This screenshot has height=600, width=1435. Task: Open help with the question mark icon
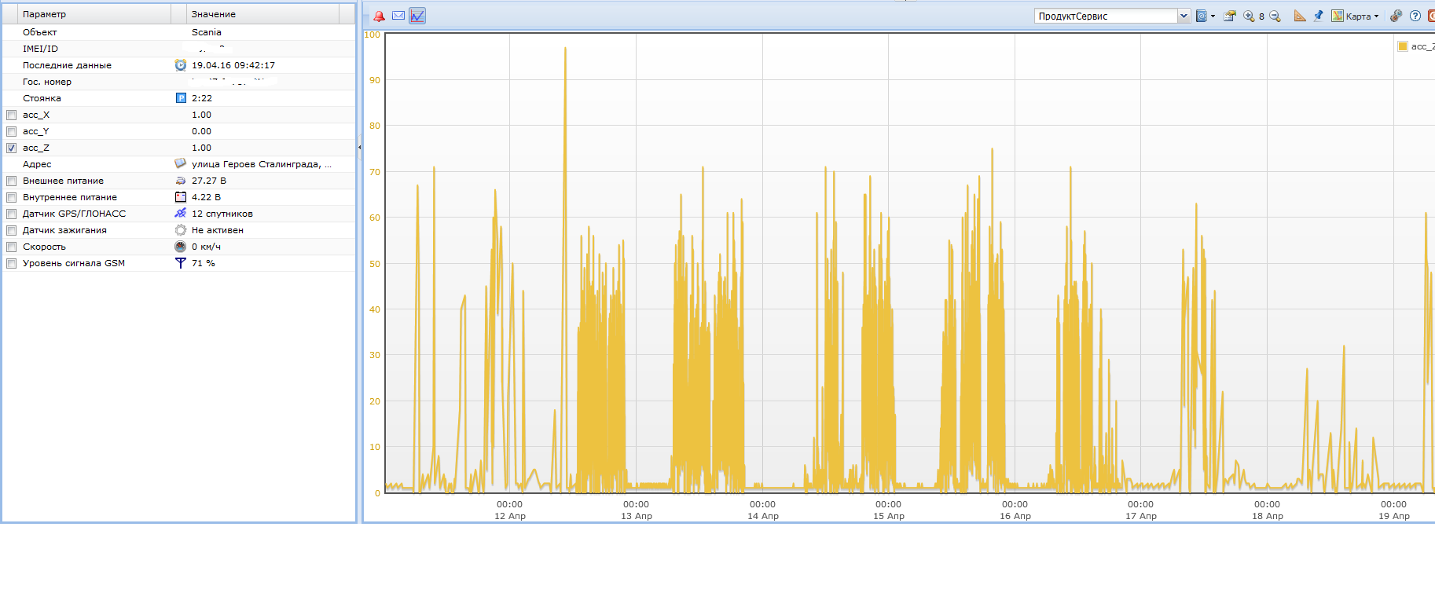tap(1415, 16)
